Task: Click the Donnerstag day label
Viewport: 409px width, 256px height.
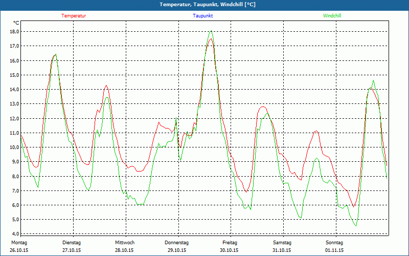Action: click(x=176, y=243)
